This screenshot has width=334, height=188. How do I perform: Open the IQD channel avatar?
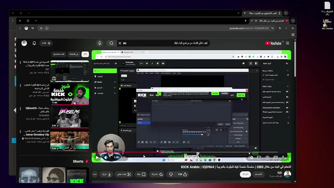[287, 174]
